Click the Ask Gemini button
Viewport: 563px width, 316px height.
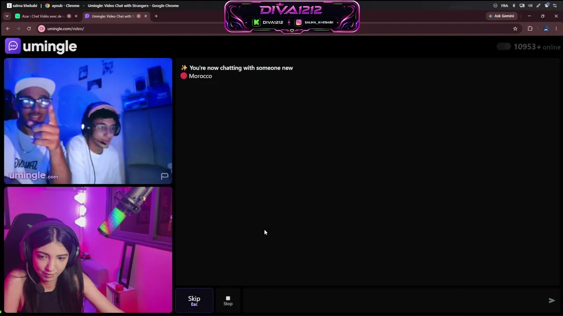(501, 16)
